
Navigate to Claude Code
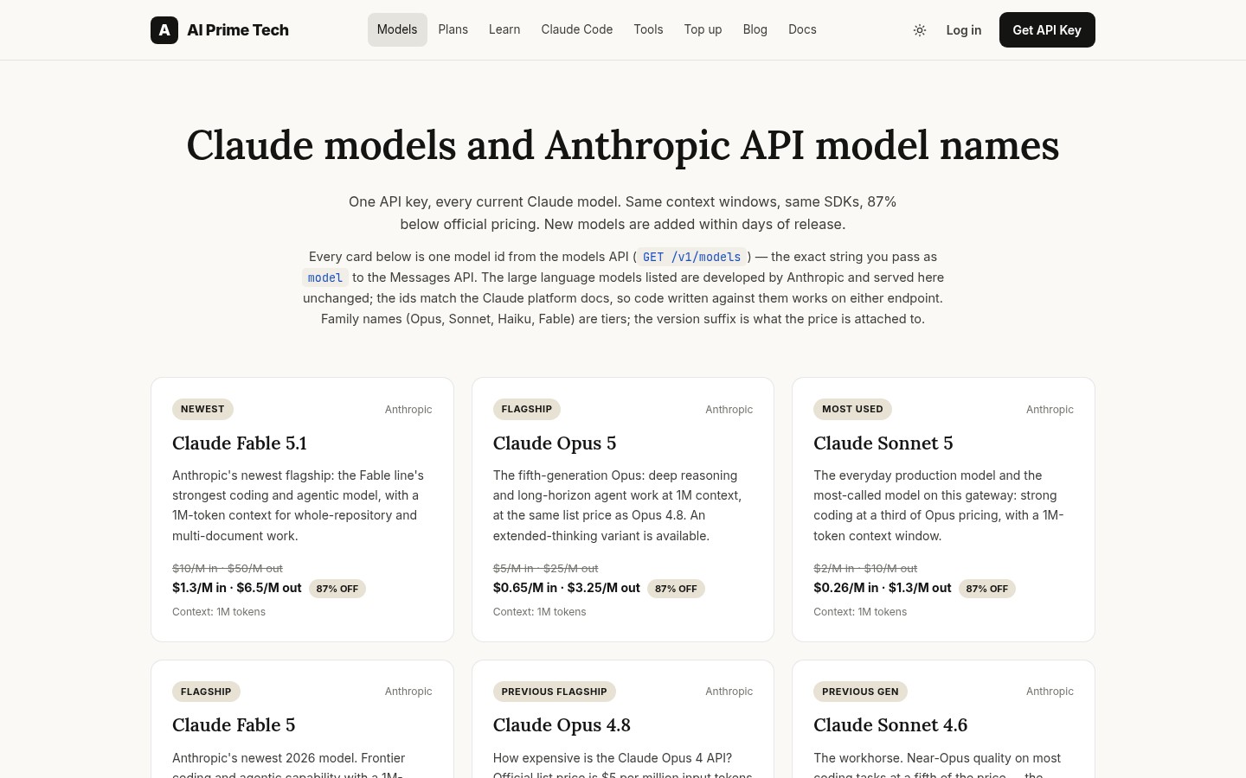[x=577, y=29]
